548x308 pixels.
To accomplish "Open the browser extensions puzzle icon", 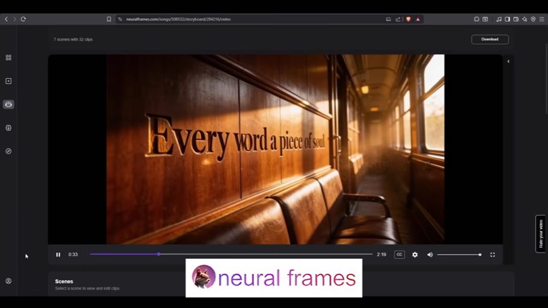I will (476, 19).
